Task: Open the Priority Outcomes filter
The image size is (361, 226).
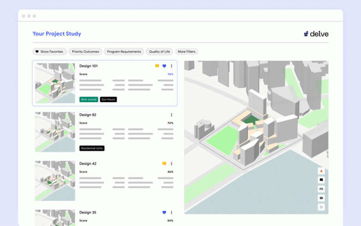Action: point(85,52)
